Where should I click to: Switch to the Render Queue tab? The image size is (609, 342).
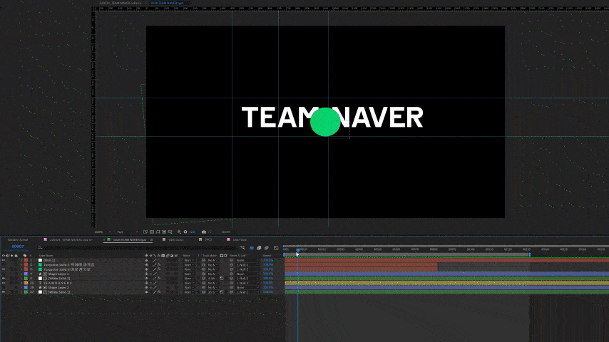tap(18, 239)
